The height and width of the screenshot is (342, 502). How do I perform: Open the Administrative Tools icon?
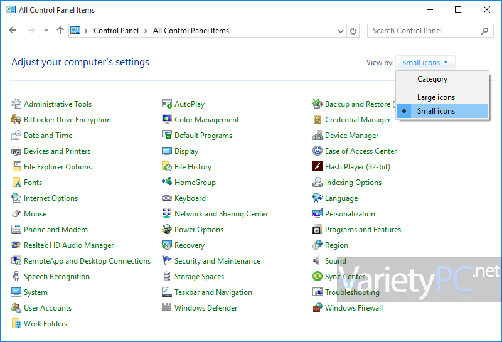(x=16, y=104)
